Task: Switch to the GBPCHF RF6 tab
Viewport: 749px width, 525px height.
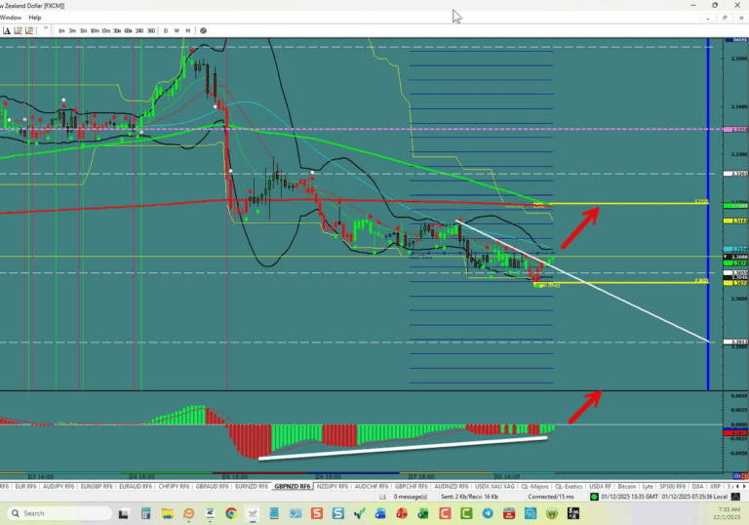Action: tap(412, 486)
